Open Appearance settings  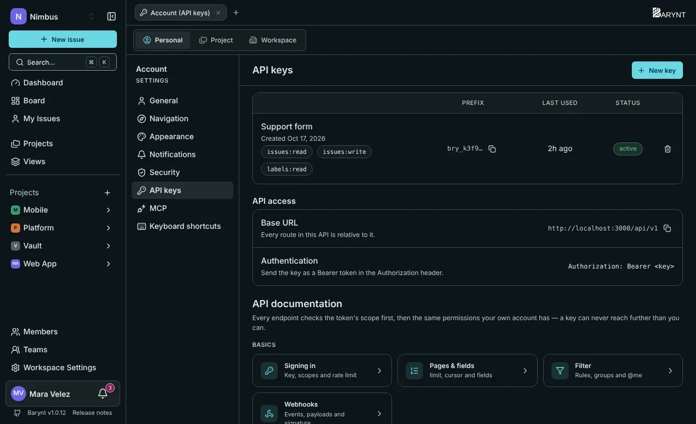point(182,136)
